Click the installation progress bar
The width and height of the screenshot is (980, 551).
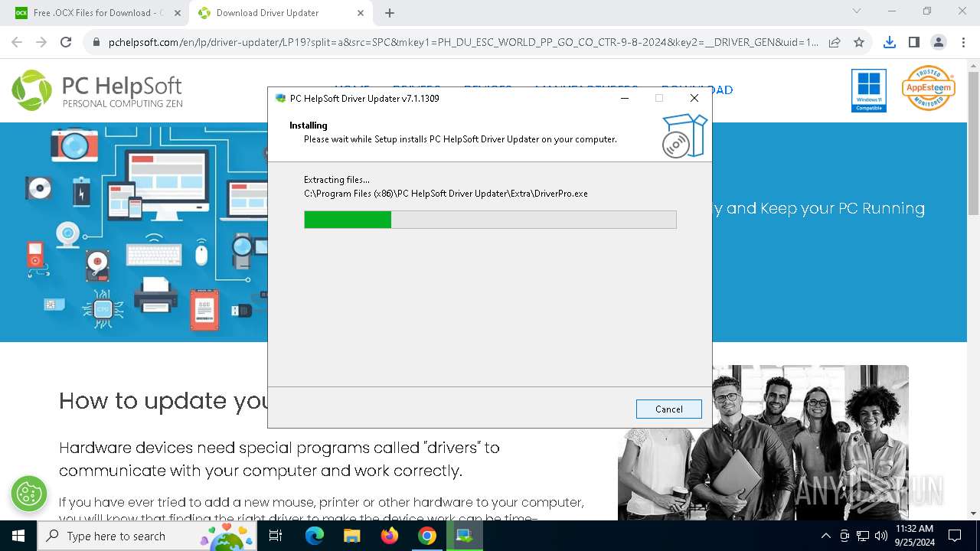pyautogui.click(x=490, y=220)
